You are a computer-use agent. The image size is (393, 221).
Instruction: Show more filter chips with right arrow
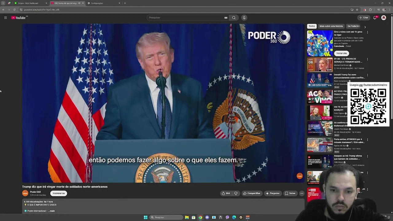[x=365, y=27]
